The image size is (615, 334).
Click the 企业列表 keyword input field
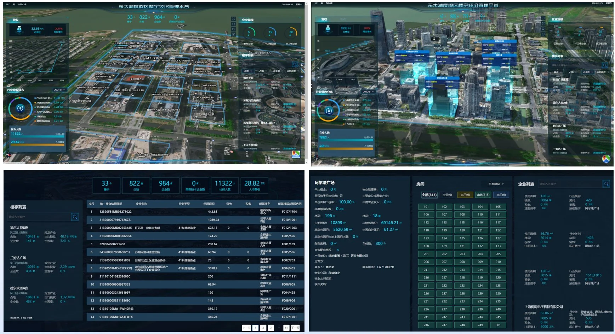pos(570,184)
